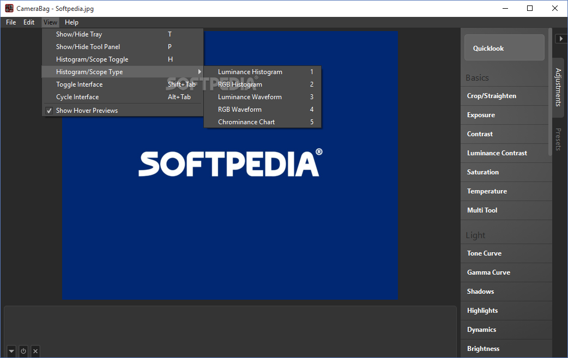This screenshot has height=358, width=568.
Task: Choose Histogram/Scope Toggle entry
Action: click(x=123, y=59)
